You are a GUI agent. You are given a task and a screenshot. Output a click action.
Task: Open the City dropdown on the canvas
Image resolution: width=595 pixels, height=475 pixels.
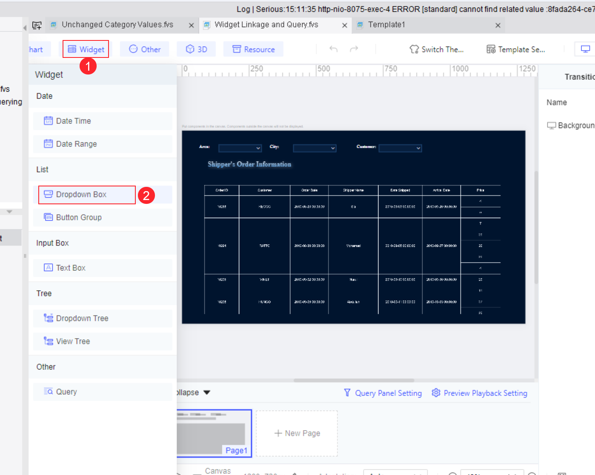315,148
